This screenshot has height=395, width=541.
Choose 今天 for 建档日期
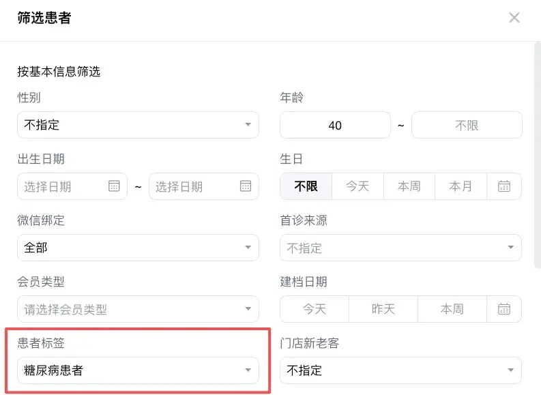pos(315,309)
